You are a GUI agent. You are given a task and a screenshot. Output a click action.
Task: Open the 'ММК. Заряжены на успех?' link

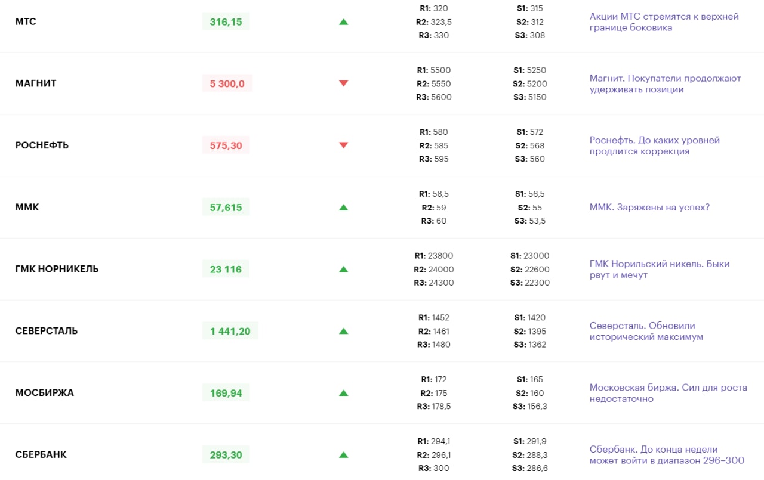[x=649, y=208]
